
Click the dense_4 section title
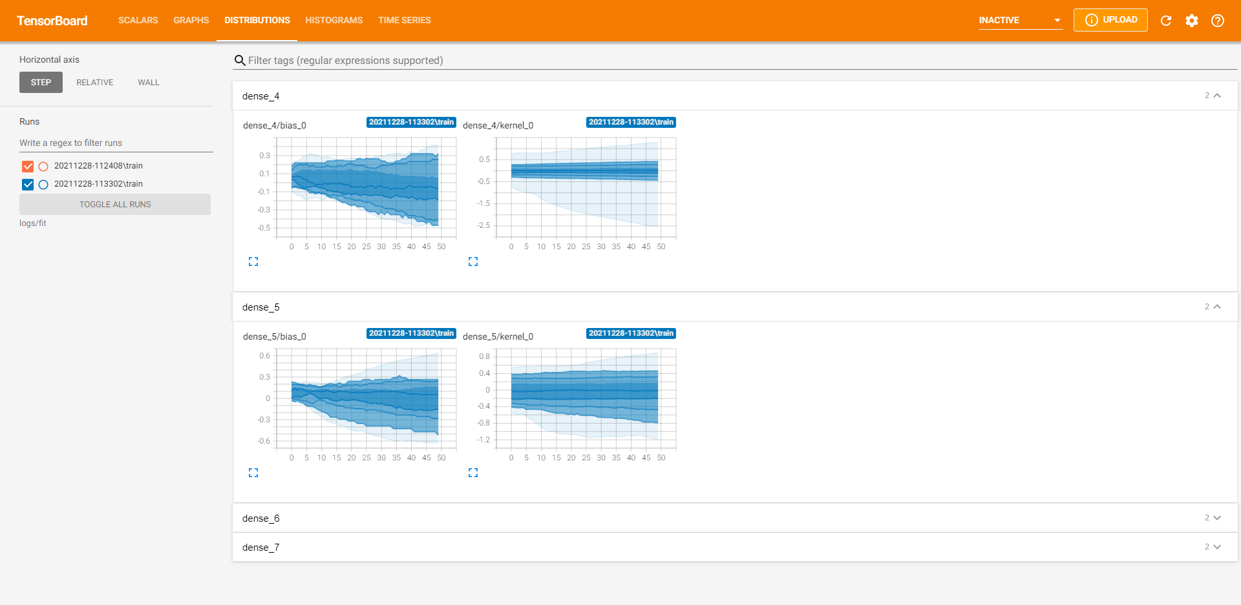click(261, 96)
